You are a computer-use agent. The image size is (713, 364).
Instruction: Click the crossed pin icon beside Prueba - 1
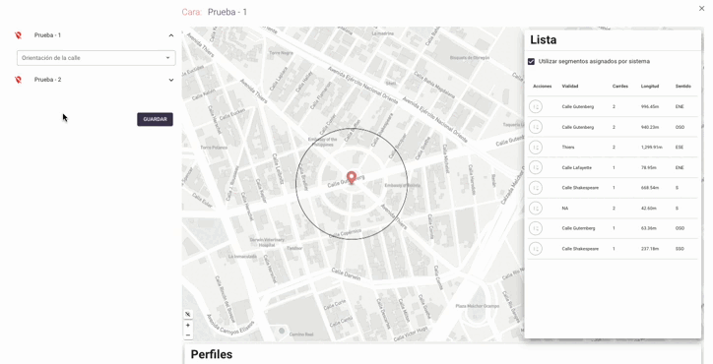18,35
